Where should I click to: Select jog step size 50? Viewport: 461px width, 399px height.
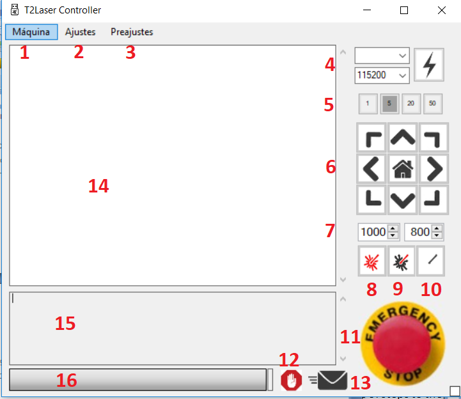tap(432, 104)
